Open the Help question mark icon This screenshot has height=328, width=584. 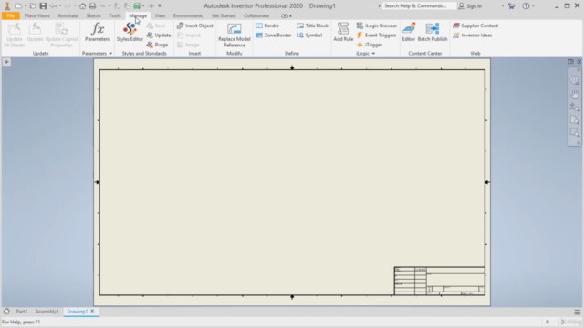(x=526, y=6)
